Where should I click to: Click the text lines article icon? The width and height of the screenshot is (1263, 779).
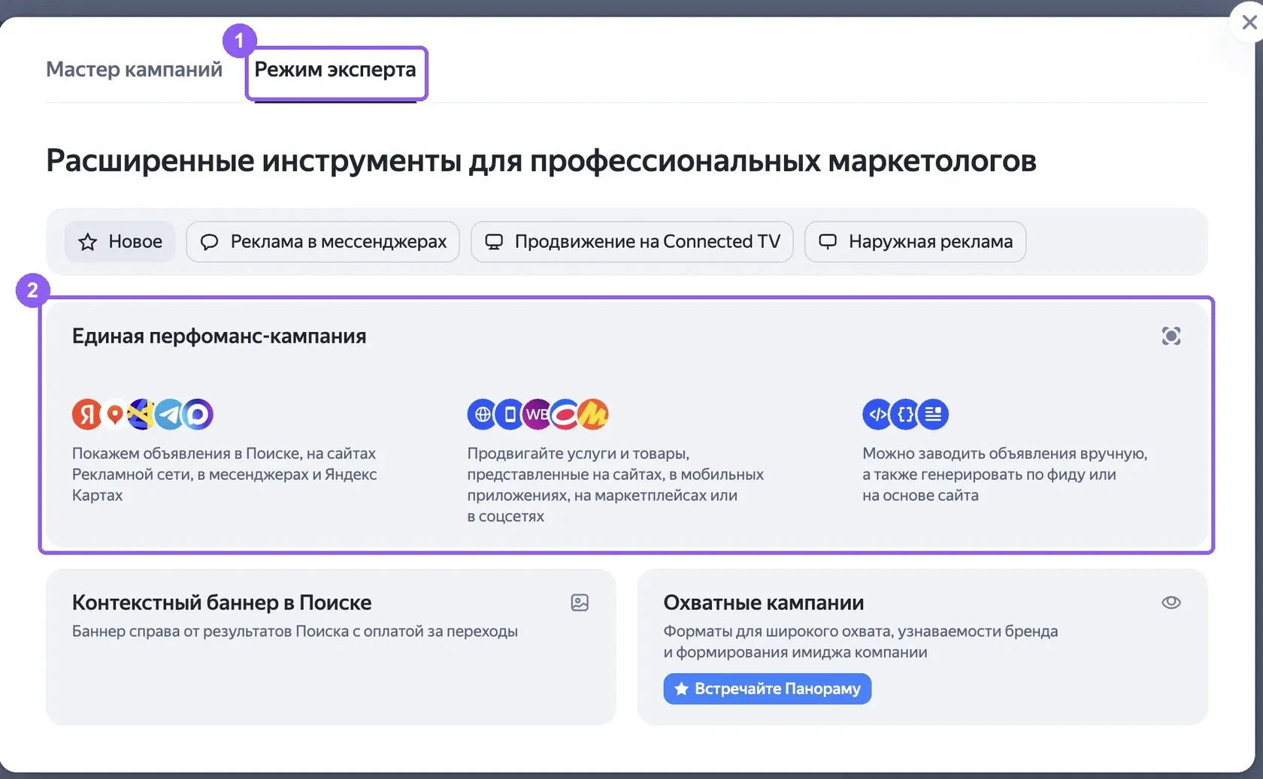[934, 414]
